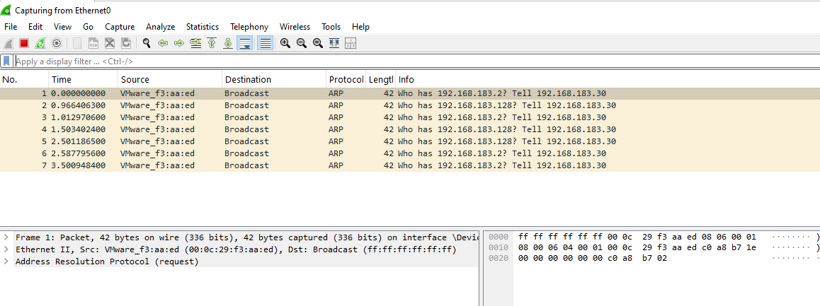Sort by the Protocol column header
Screen dimensions: 820x306
[346, 79]
